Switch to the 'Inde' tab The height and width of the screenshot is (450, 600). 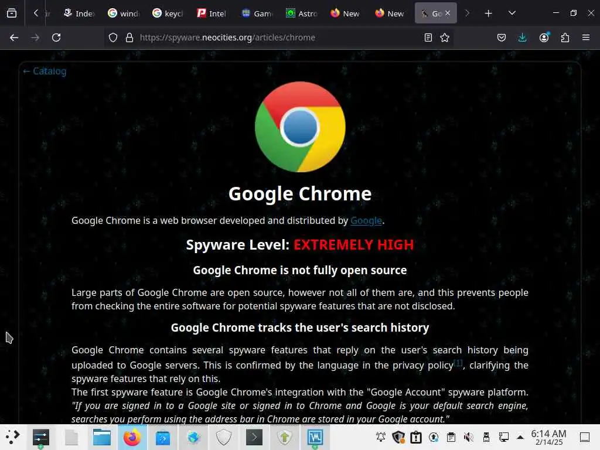pos(79,13)
